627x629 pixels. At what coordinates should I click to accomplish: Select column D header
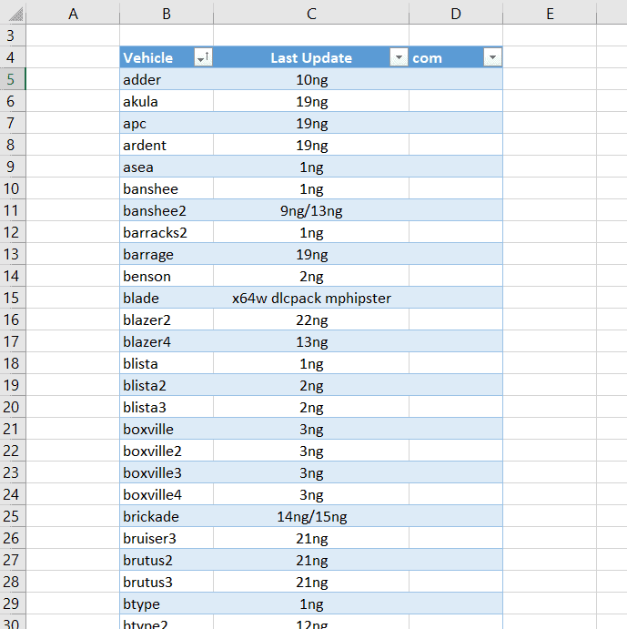pos(456,14)
